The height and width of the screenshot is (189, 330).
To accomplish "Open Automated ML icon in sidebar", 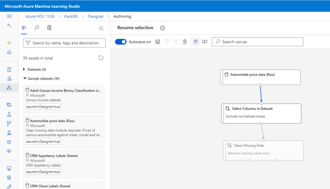I will pos(9,79).
